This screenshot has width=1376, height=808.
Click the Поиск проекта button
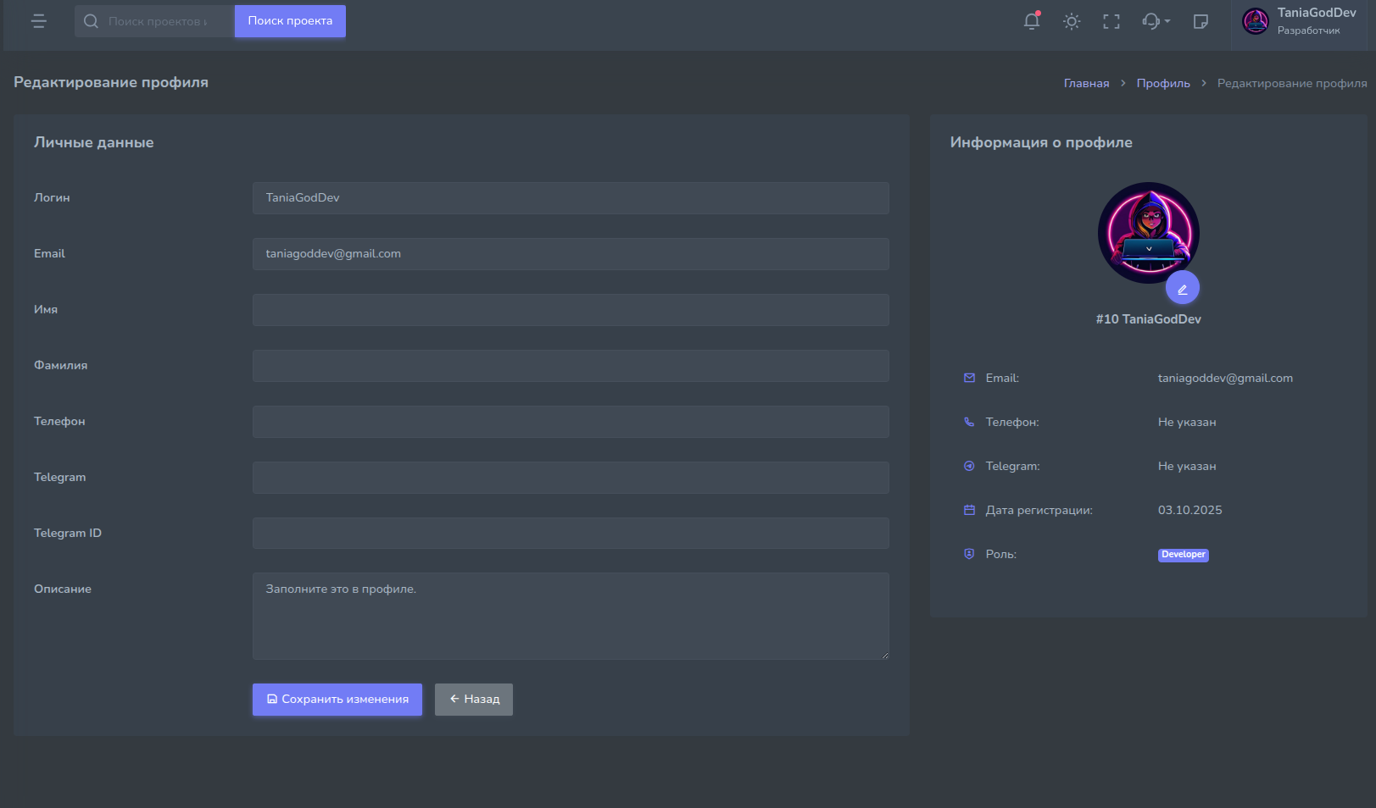click(x=290, y=21)
